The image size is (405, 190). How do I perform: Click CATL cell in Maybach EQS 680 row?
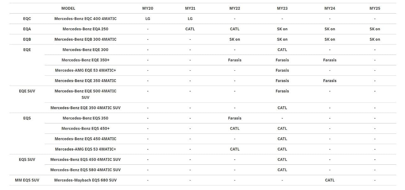[x=330, y=180]
